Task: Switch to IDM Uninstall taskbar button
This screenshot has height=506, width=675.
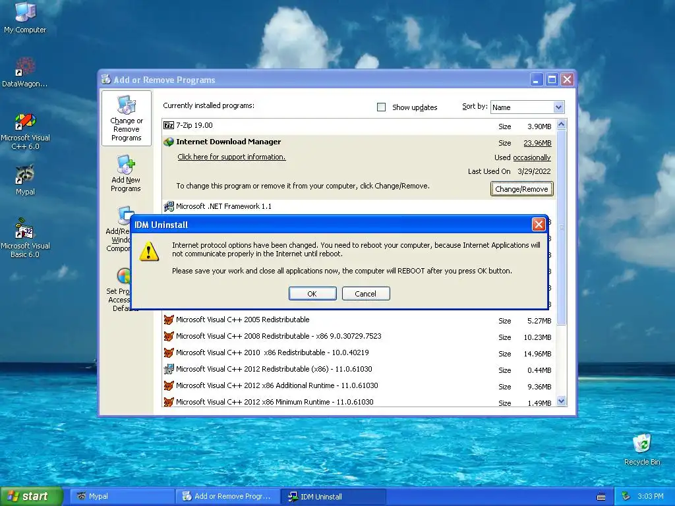Action: click(x=333, y=497)
